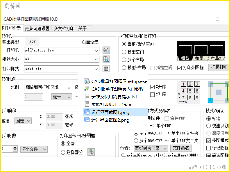Select 安装及使用简要提示.txt file

pyautogui.click(x=111, y=97)
